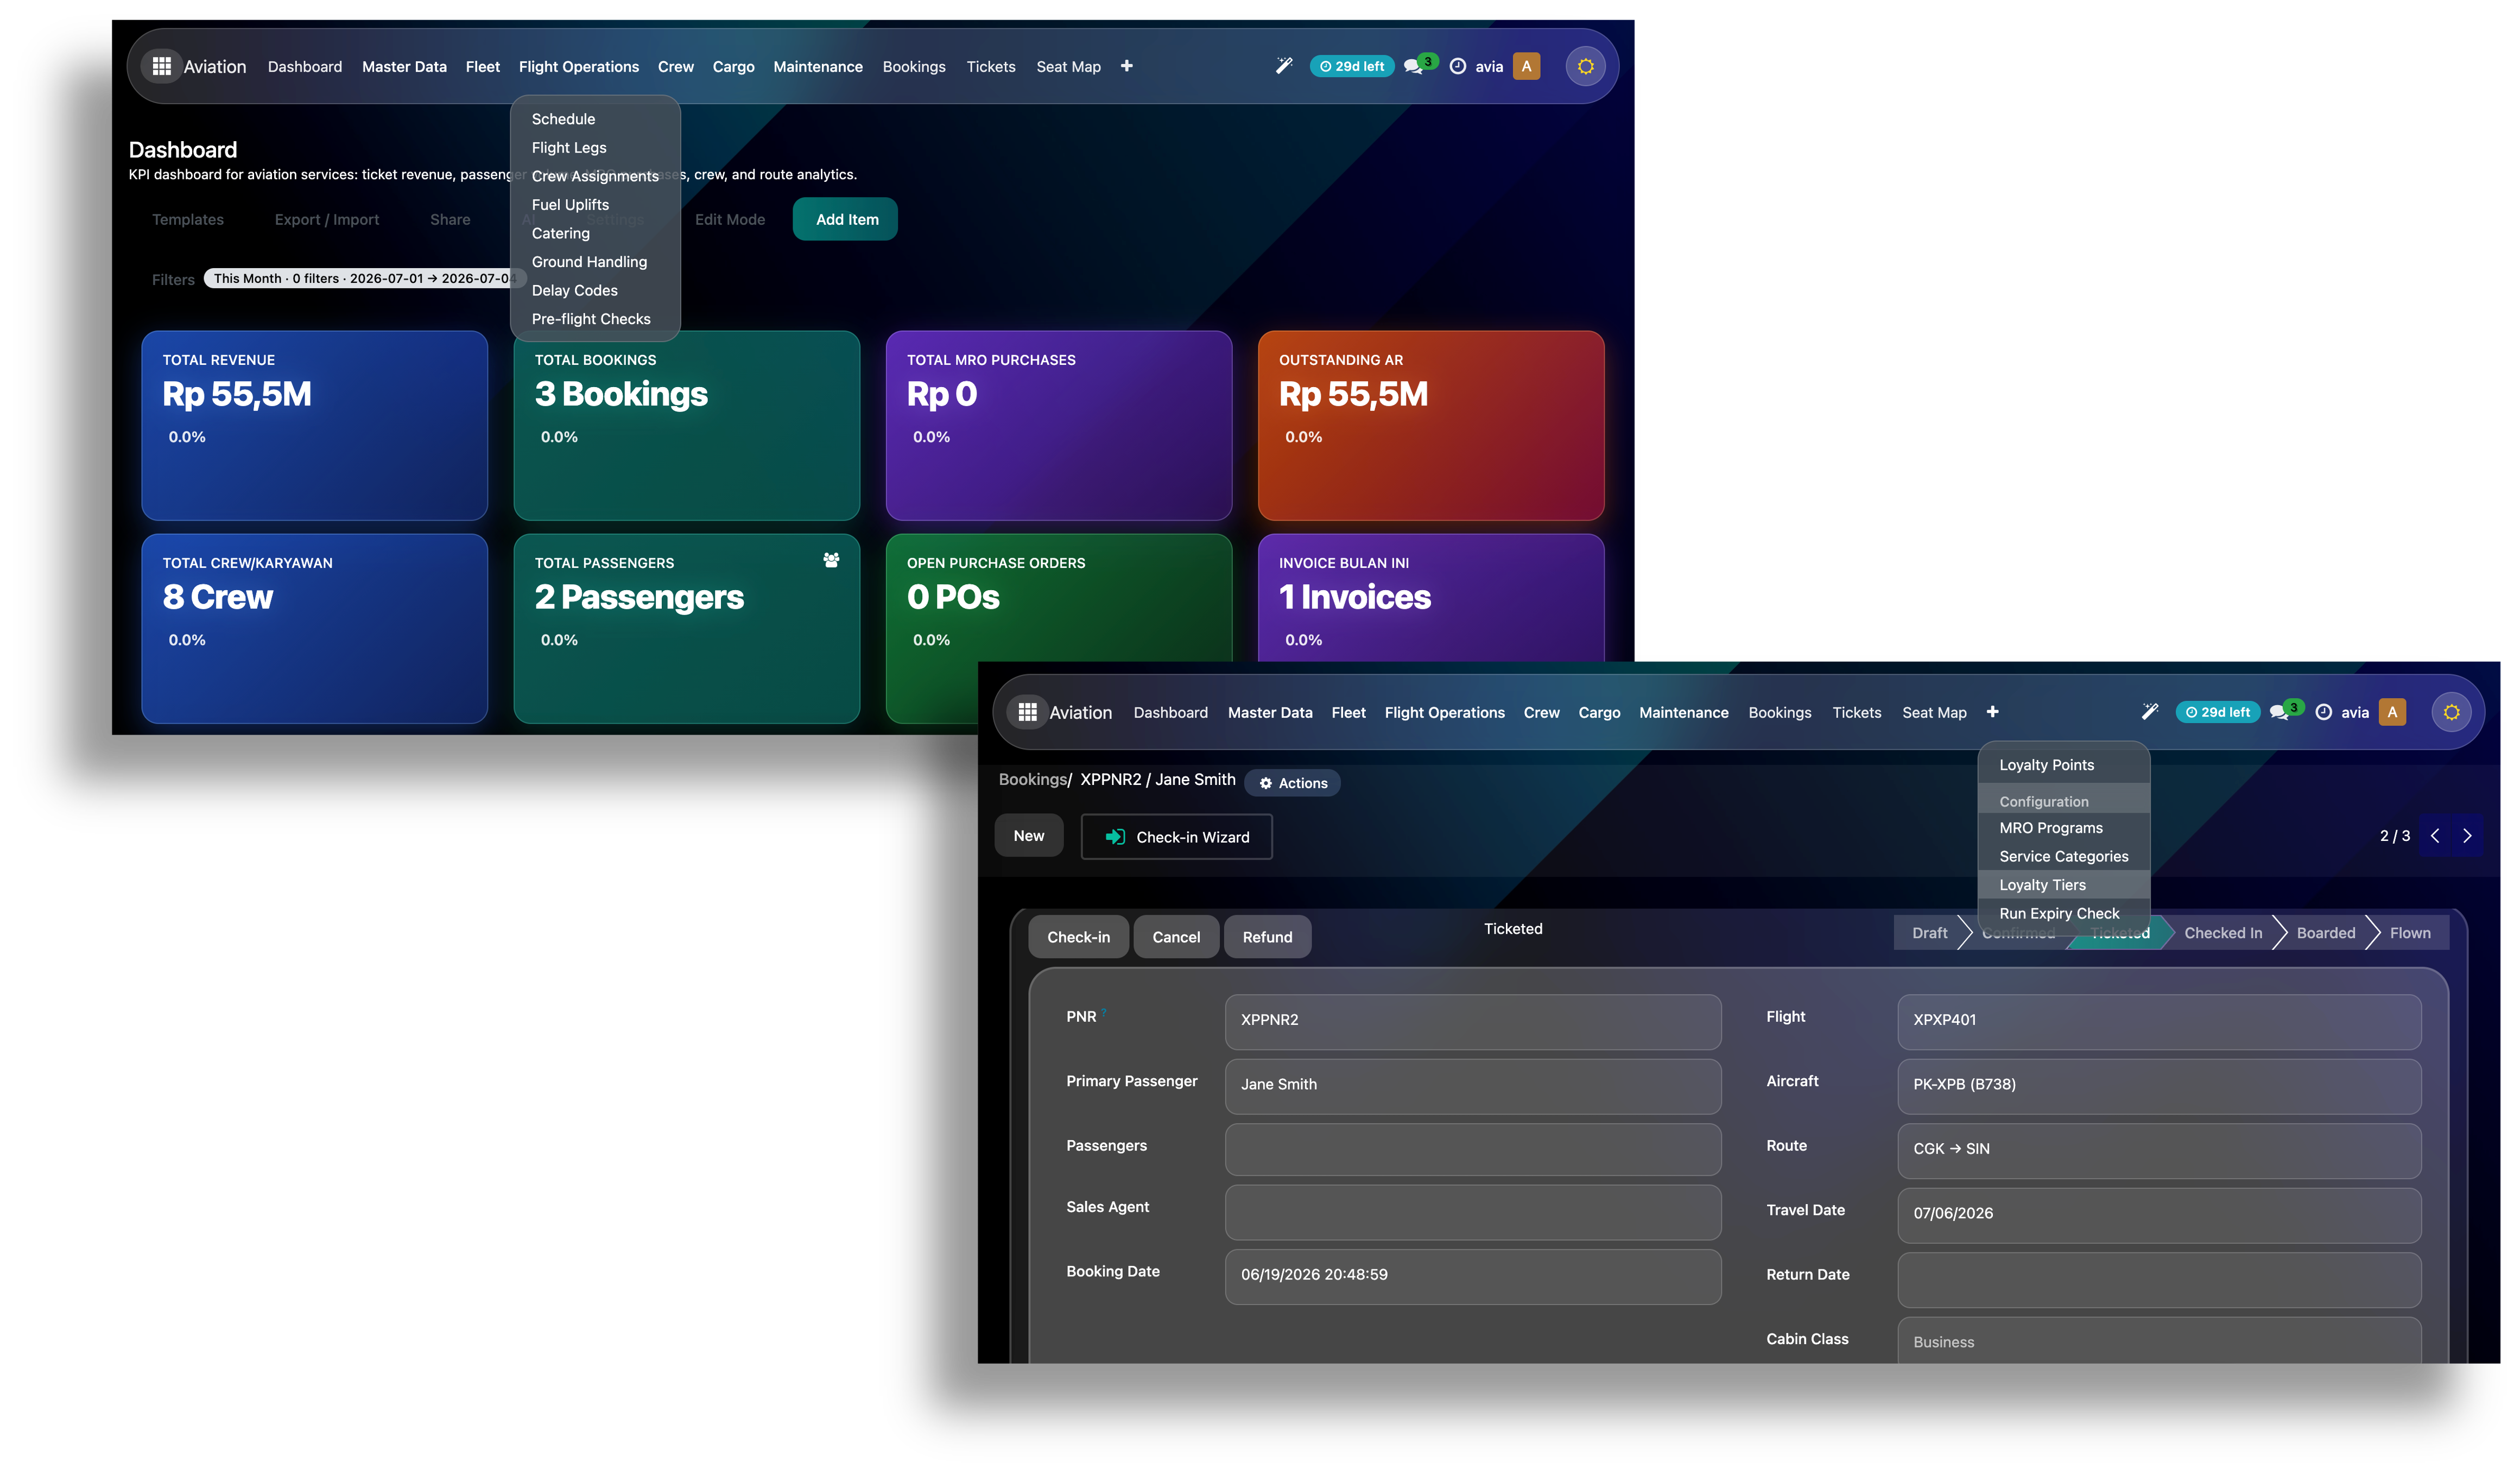Open Master Data menu in Dashboard window

pyautogui.click(x=404, y=67)
